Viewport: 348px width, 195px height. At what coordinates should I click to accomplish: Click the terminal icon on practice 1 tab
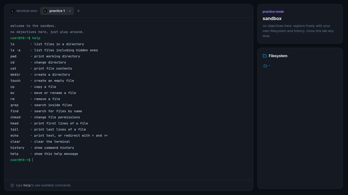click(x=45, y=11)
